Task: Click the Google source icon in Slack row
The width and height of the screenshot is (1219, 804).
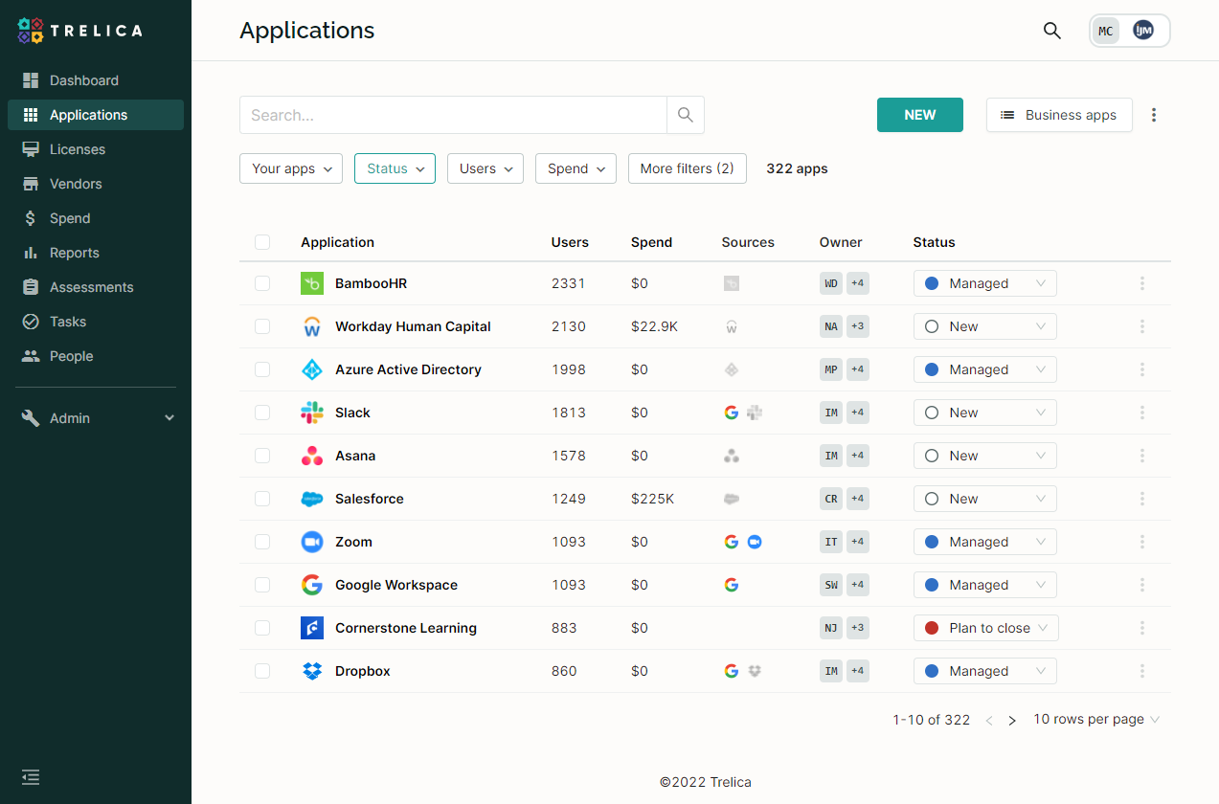Action: 732,413
